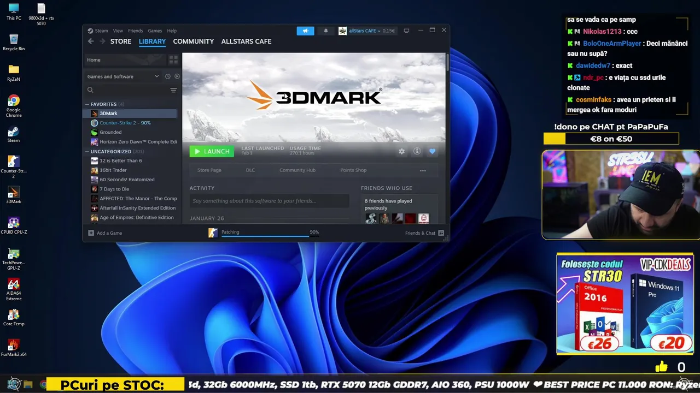Screen dimensions: 700x393
Task: Open This PC desktop icon
Action: tap(14, 11)
